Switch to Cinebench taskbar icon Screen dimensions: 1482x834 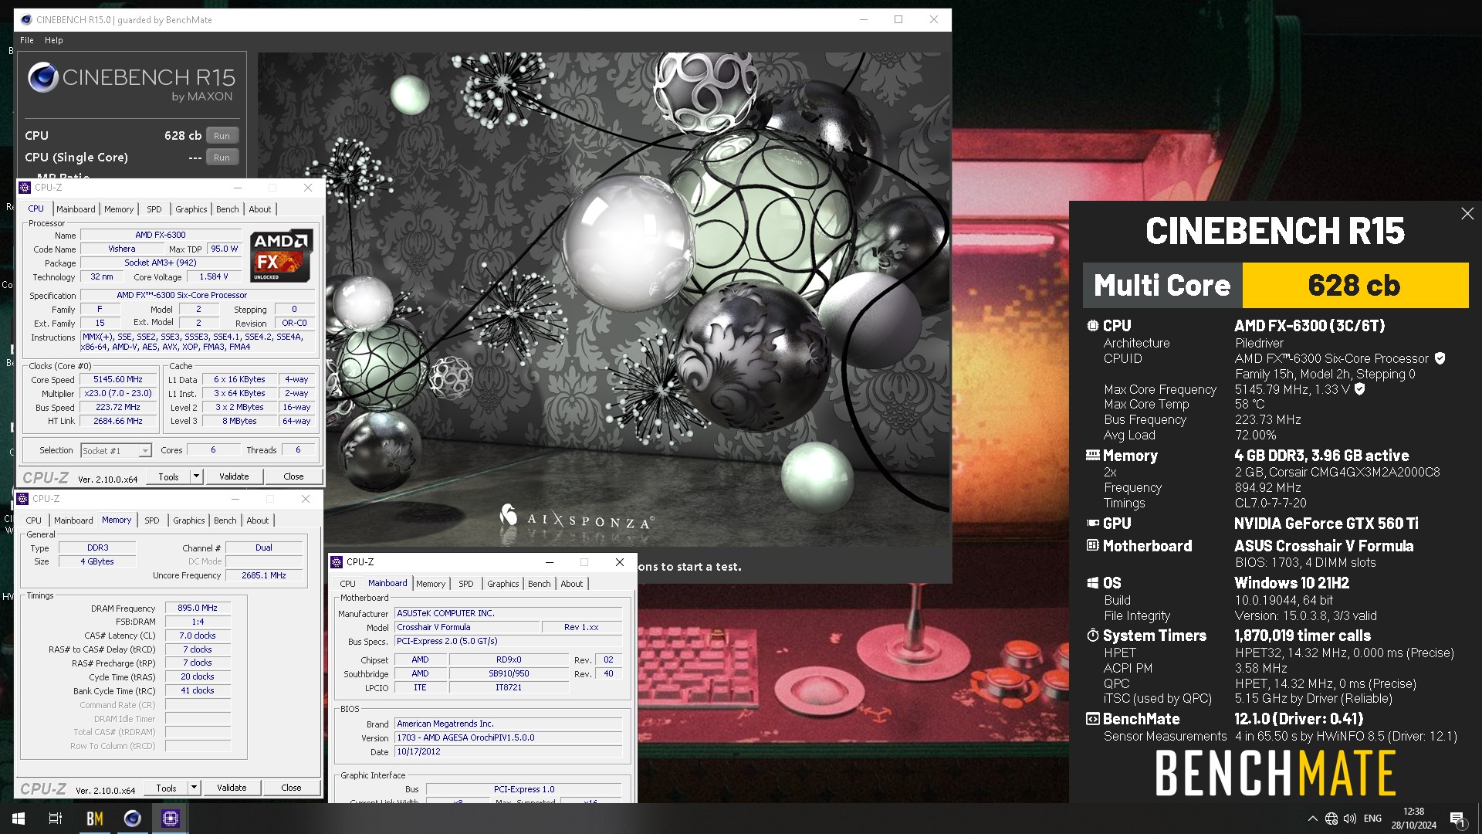pos(132,819)
